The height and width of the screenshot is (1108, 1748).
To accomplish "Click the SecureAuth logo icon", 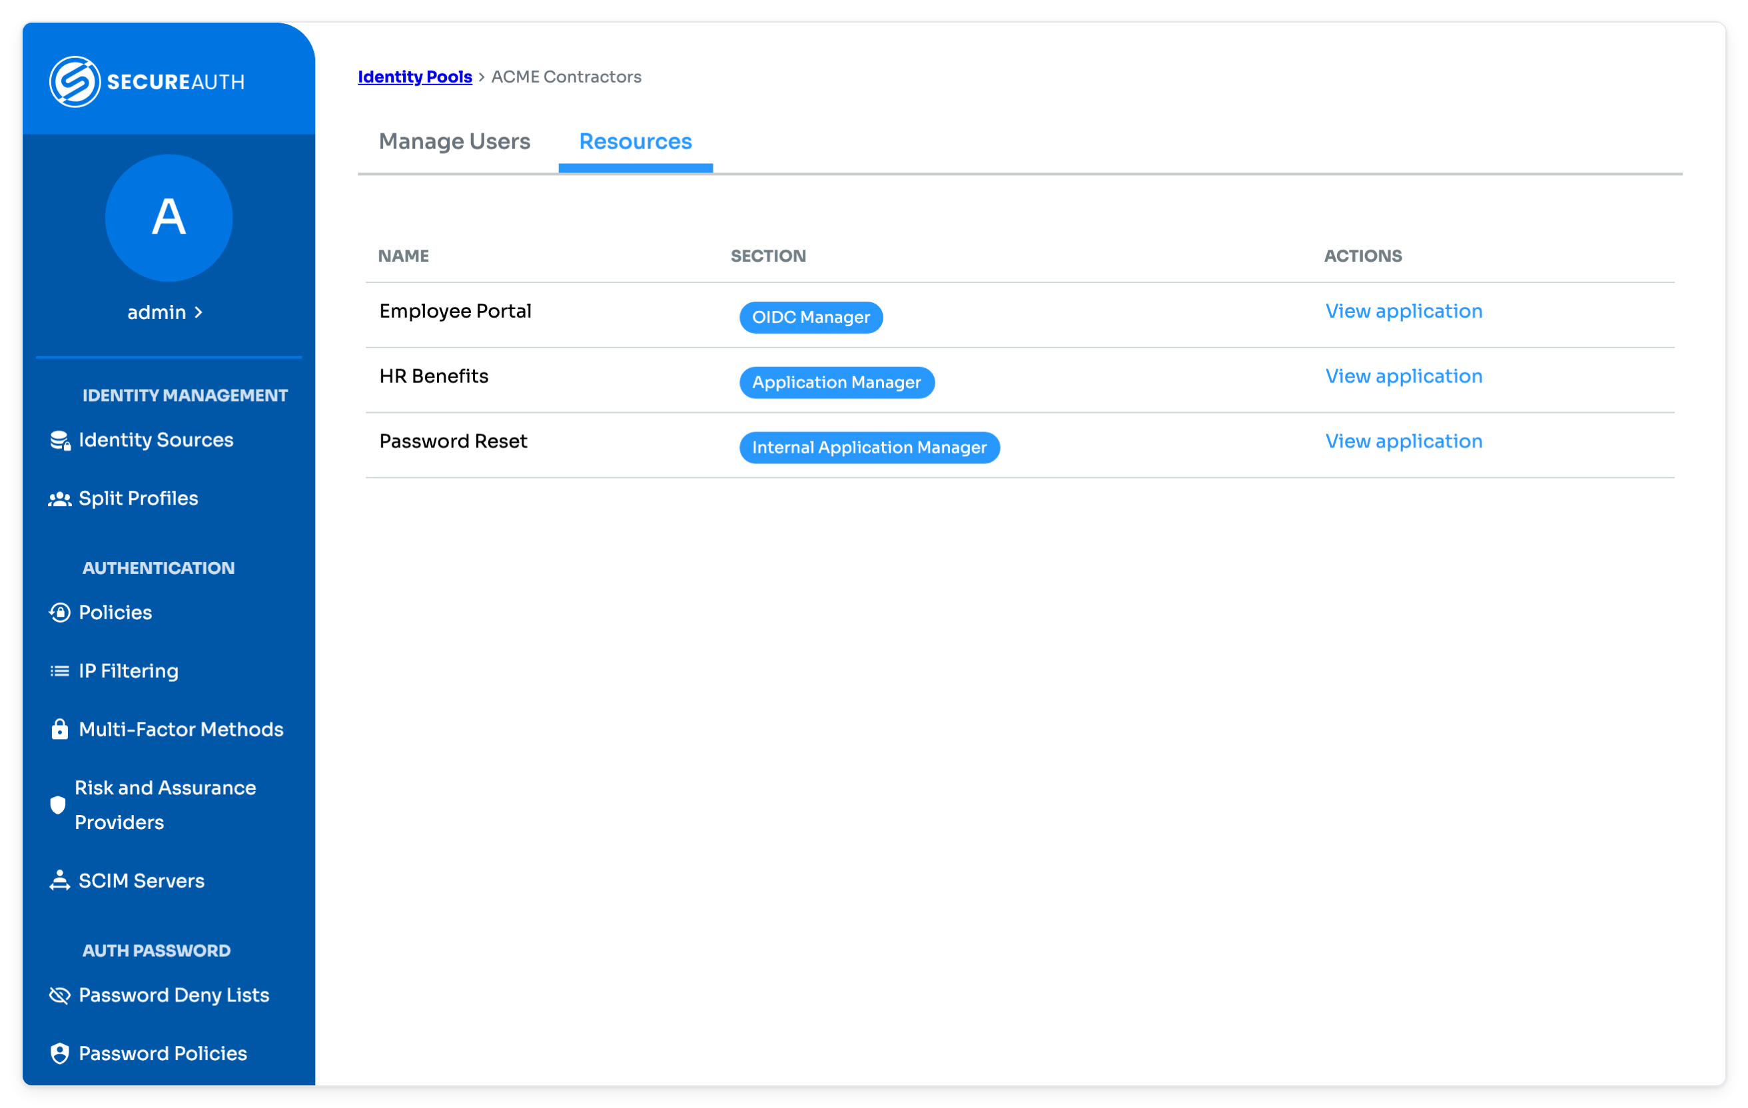I will click(x=74, y=81).
